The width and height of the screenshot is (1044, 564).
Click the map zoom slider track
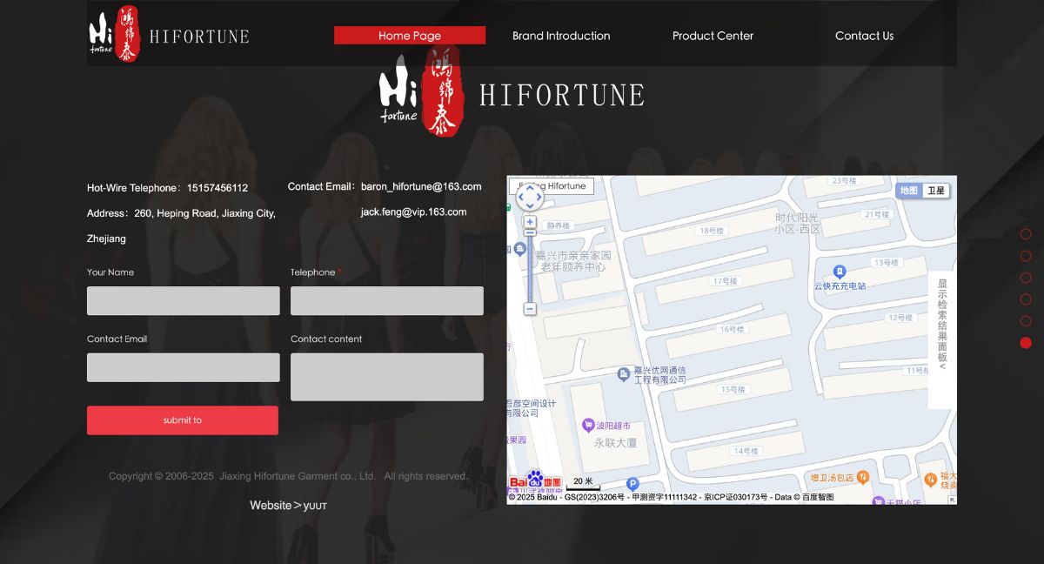(530, 265)
